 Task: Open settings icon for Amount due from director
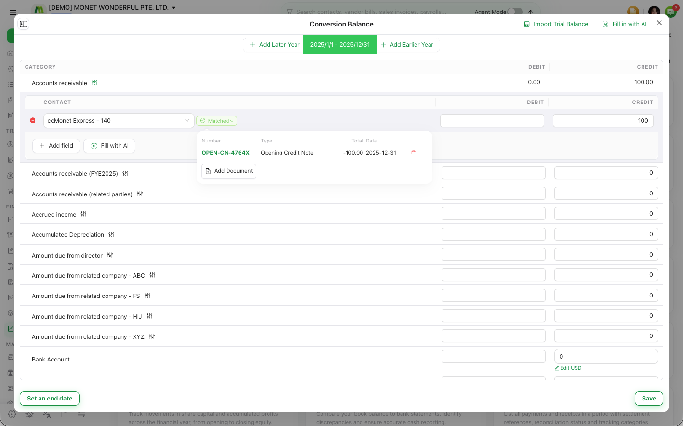click(x=110, y=255)
